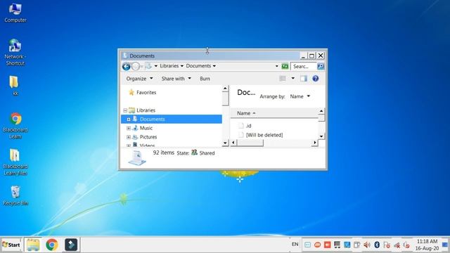The width and height of the screenshot is (450, 253).
Task: Open the volume speaker tray icon
Action: tap(367, 245)
